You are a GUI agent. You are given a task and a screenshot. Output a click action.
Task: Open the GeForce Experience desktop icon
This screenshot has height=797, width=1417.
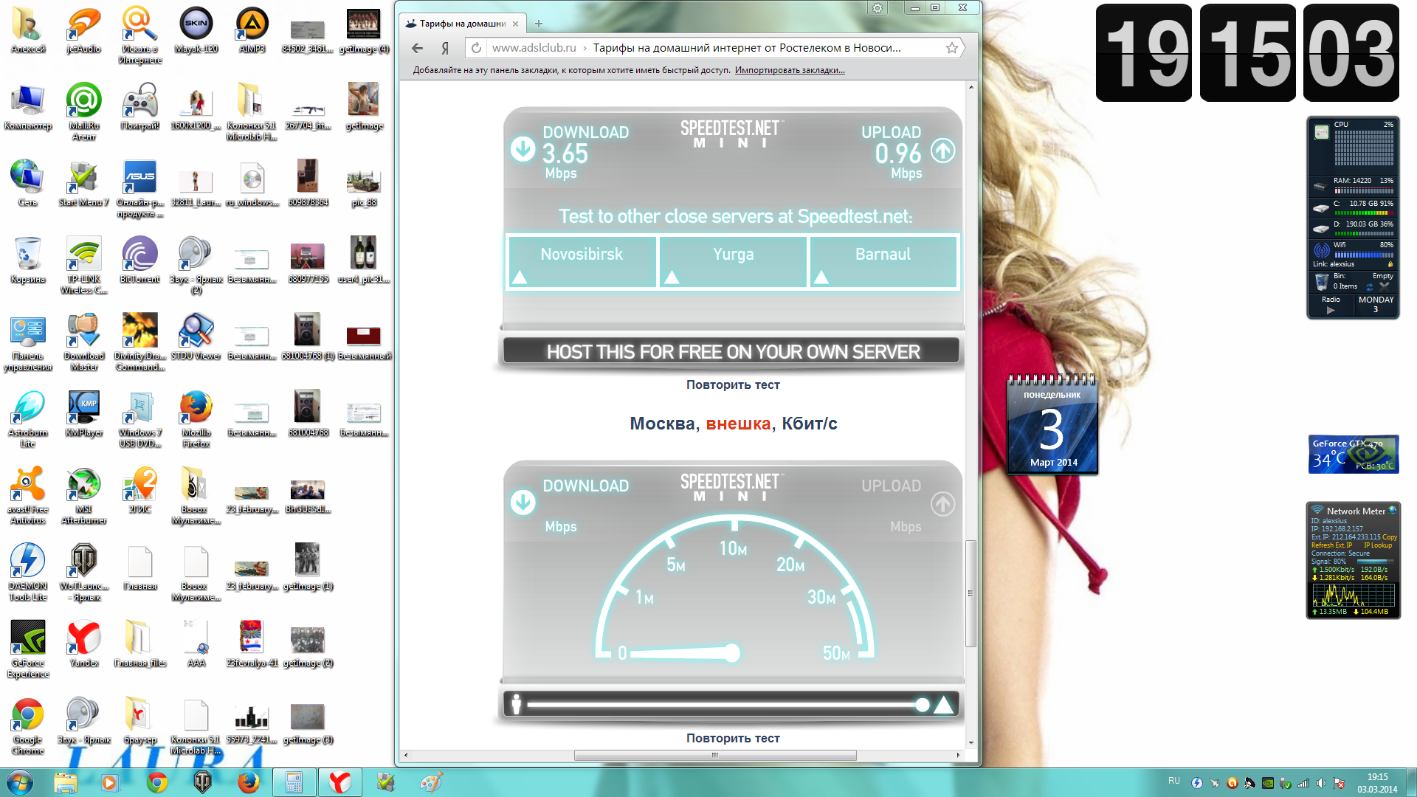(27, 648)
